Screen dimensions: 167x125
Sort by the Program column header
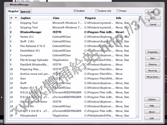pos(99,18)
